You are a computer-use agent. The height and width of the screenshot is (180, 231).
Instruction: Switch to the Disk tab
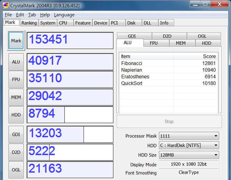click(134, 23)
